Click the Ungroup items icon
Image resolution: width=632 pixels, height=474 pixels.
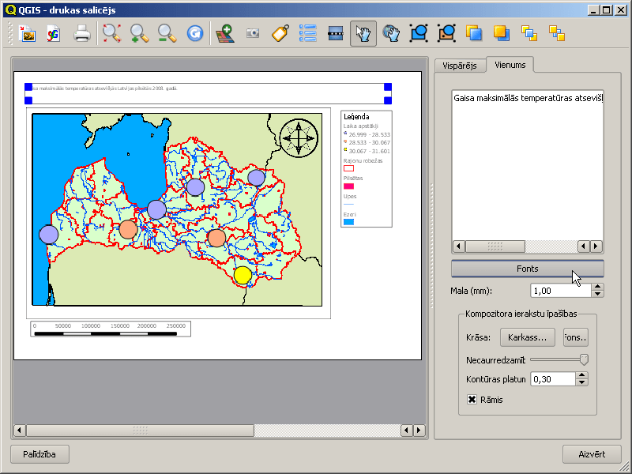[x=446, y=33]
